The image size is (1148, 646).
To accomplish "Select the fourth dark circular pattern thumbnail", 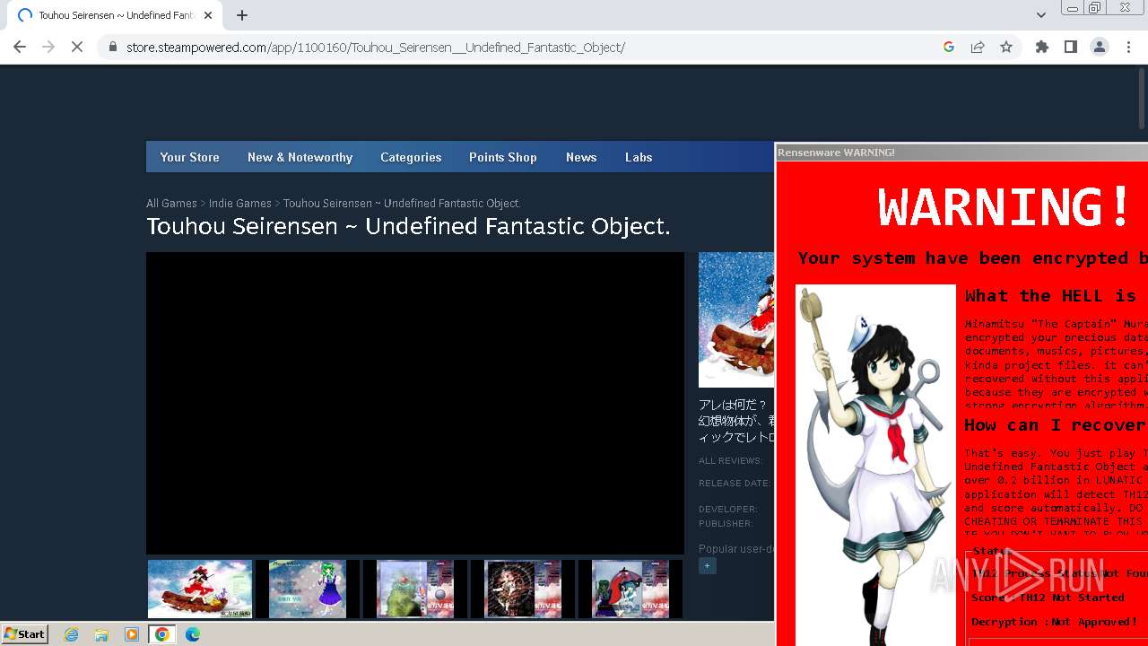I will [x=523, y=589].
